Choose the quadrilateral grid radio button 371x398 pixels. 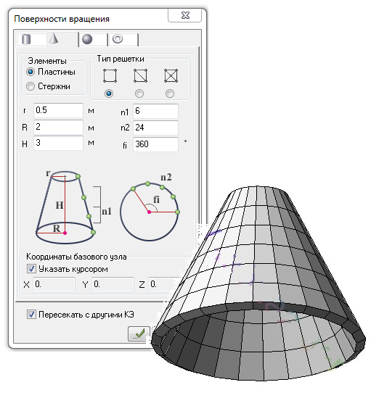coord(109,94)
